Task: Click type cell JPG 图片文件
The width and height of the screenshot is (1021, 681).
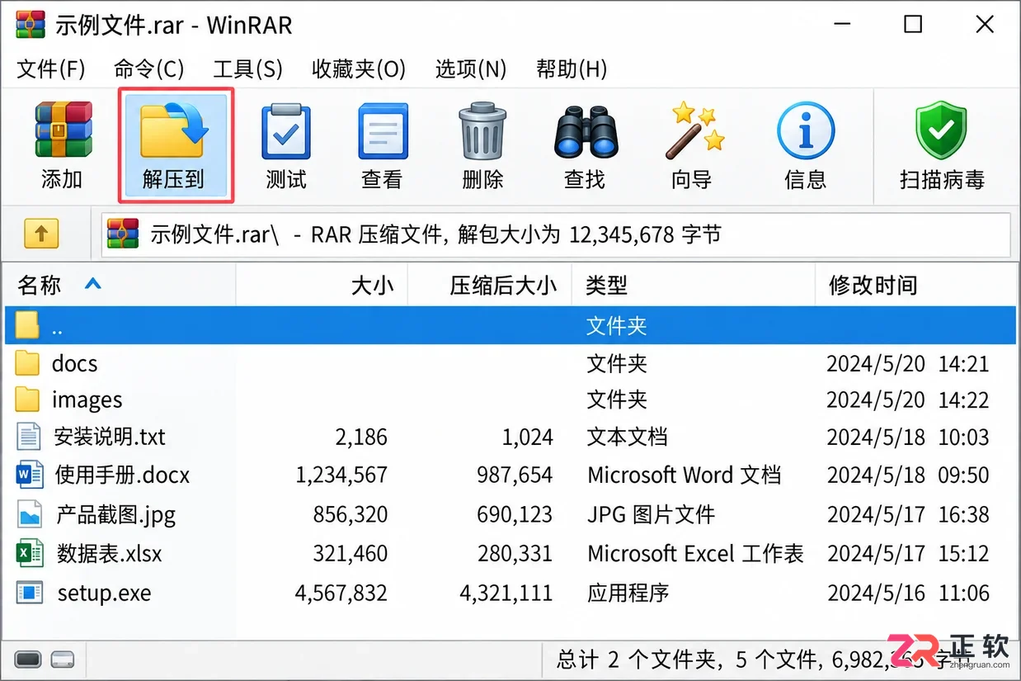Action: pyautogui.click(x=651, y=515)
